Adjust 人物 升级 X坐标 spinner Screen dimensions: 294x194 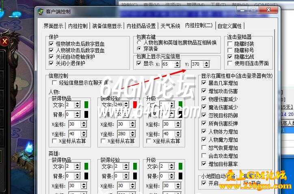click(x=178, y=124)
